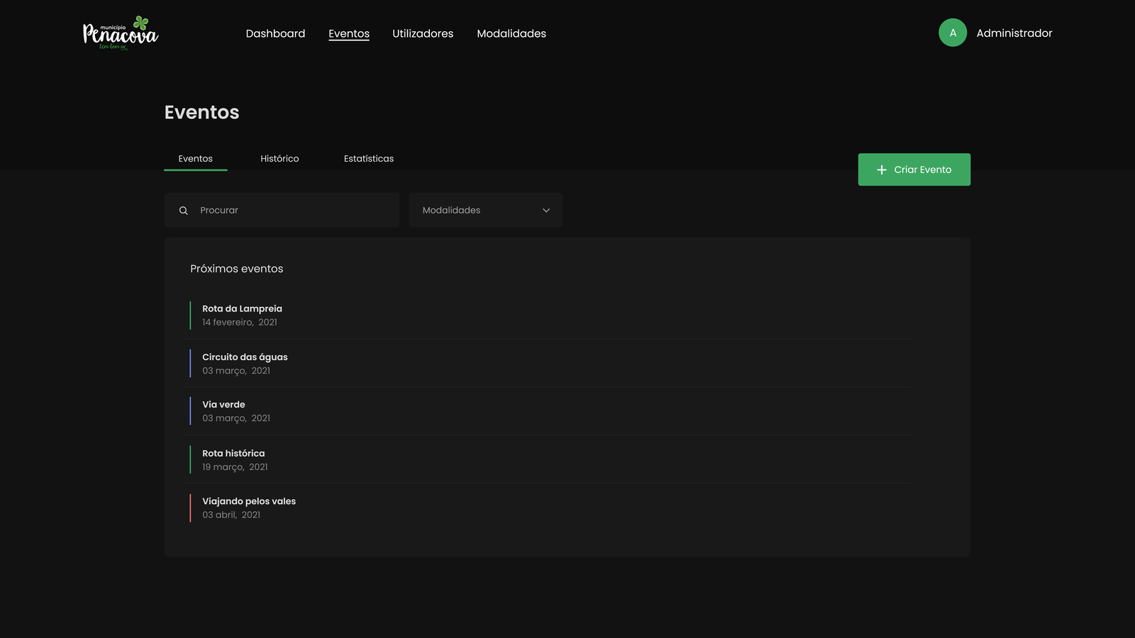Select Eventos in the top navigation
The width and height of the screenshot is (1135, 638).
tap(348, 33)
